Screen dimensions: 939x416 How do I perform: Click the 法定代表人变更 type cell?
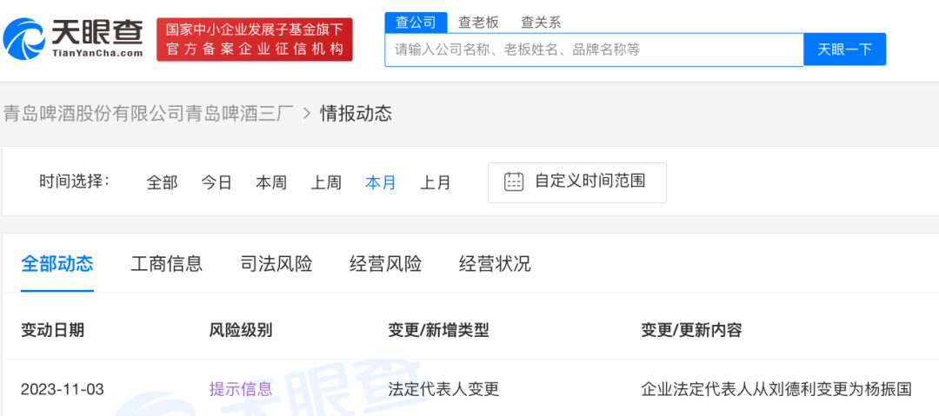coord(443,390)
